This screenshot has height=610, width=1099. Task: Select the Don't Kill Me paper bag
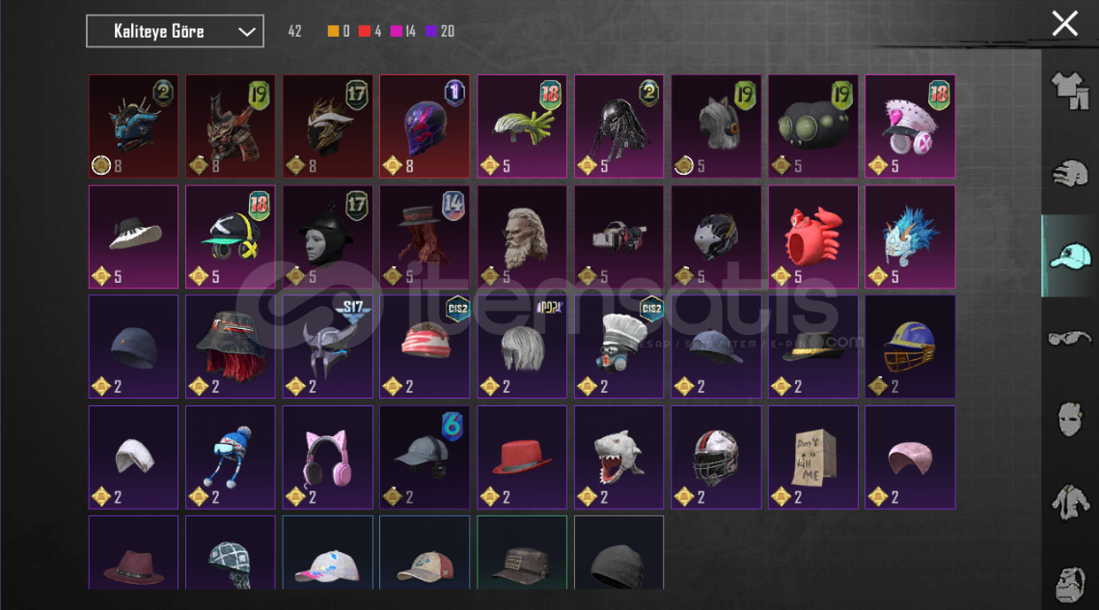[x=812, y=457]
